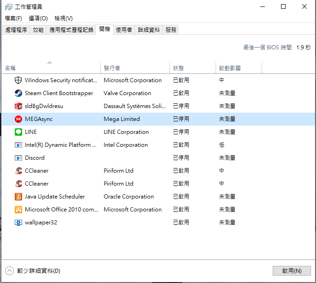Switch to the 使用者 tab
This screenshot has height=283, width=316.
coord(124,30)
